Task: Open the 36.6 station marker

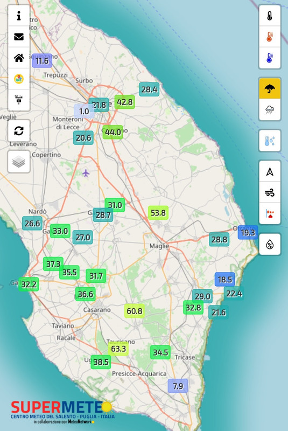Action: point(86,294)
